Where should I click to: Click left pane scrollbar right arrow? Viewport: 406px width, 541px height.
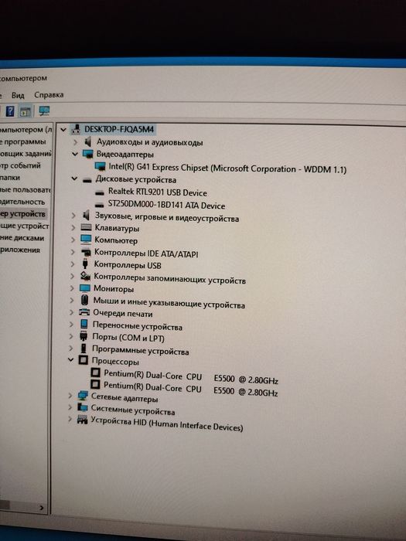tap(42, 508)
